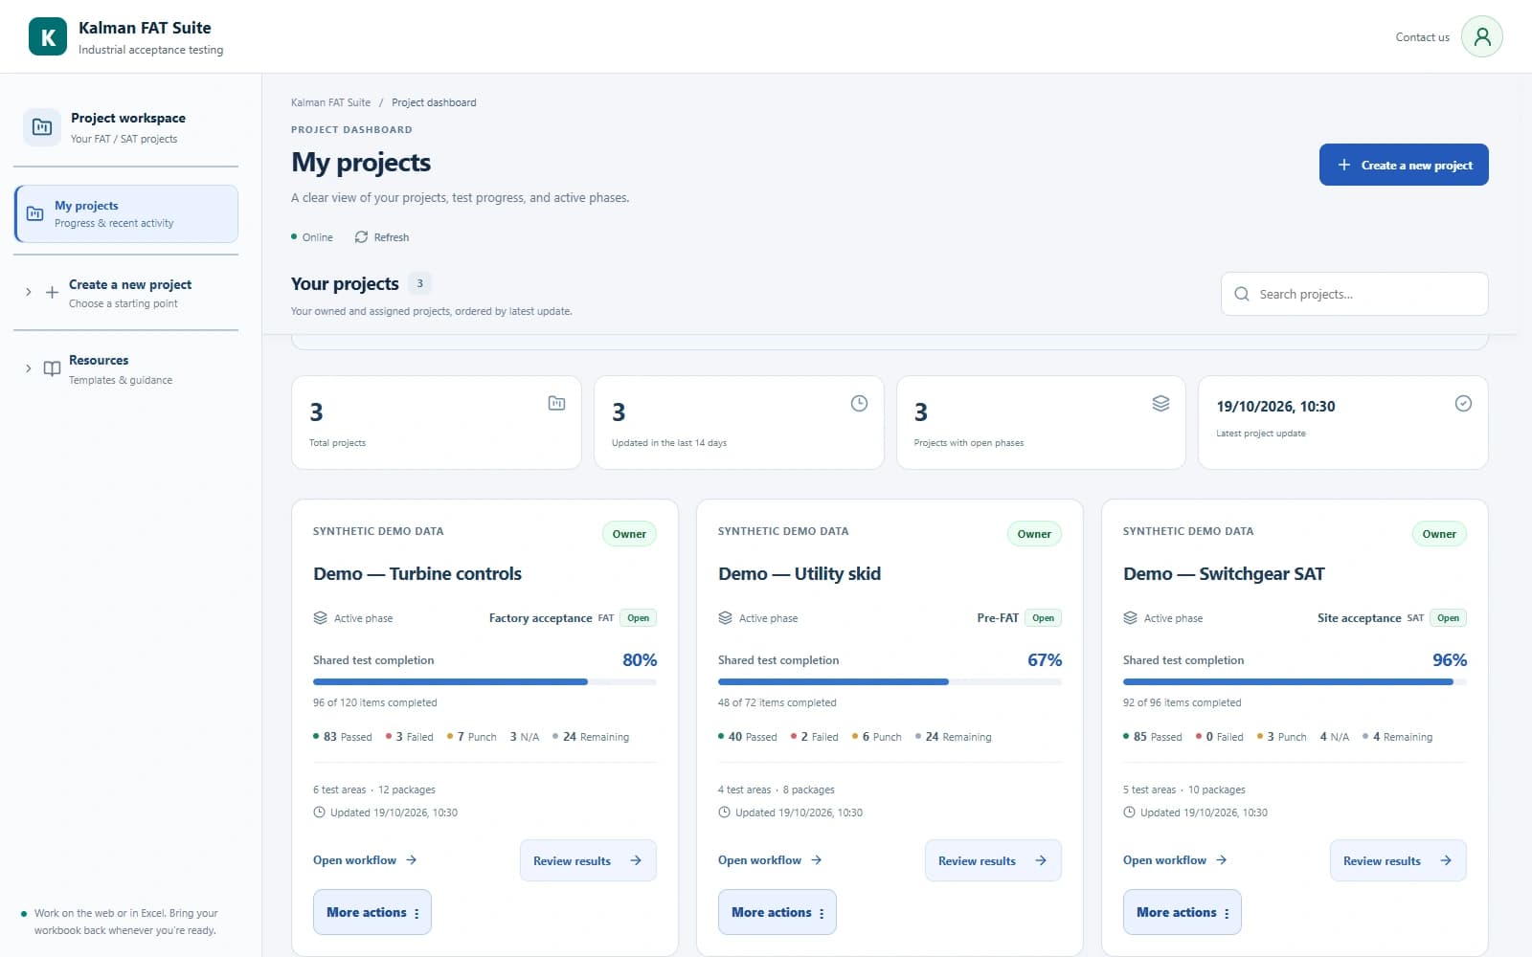
Task: Click the Refresh circular arrows icon
Action: (361, 237)
